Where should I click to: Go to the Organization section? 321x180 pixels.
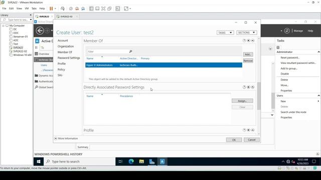point(66,46)
